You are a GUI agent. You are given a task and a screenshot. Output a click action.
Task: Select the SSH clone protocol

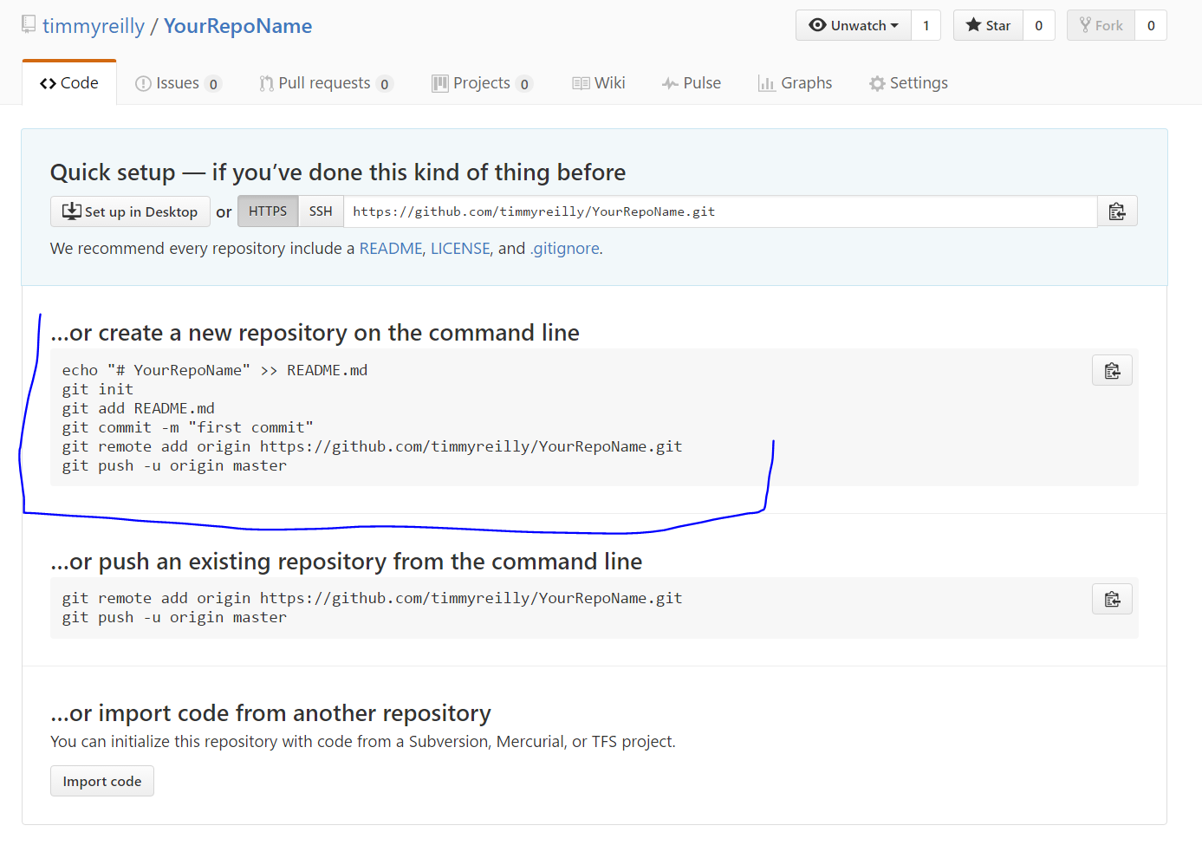pos(321,211)
